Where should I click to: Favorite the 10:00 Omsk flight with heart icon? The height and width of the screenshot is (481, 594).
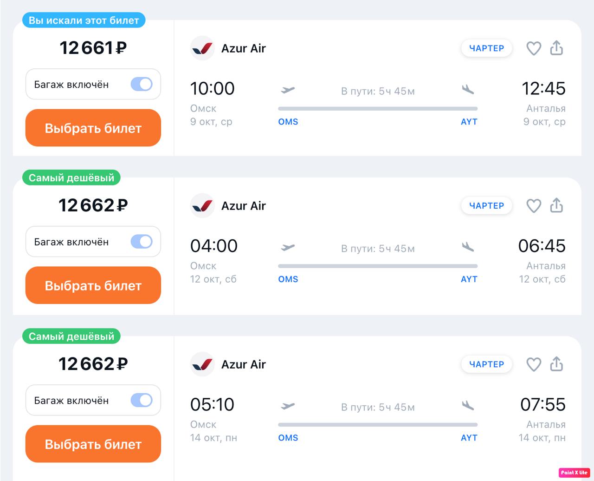(x=534, y=48)
